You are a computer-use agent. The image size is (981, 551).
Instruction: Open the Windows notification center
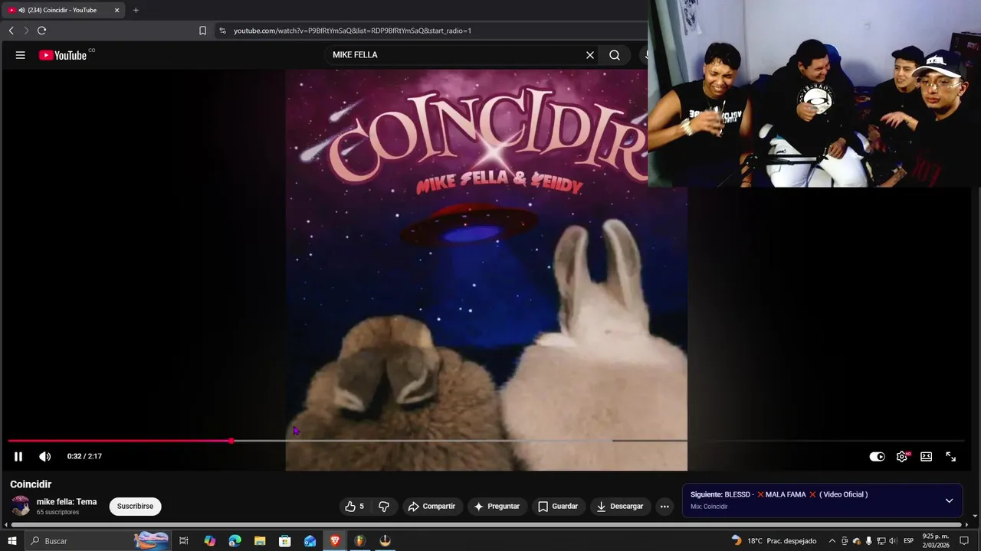[964, 541]
